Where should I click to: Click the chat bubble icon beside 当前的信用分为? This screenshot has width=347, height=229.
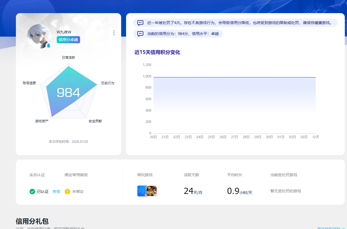(140, 34)
